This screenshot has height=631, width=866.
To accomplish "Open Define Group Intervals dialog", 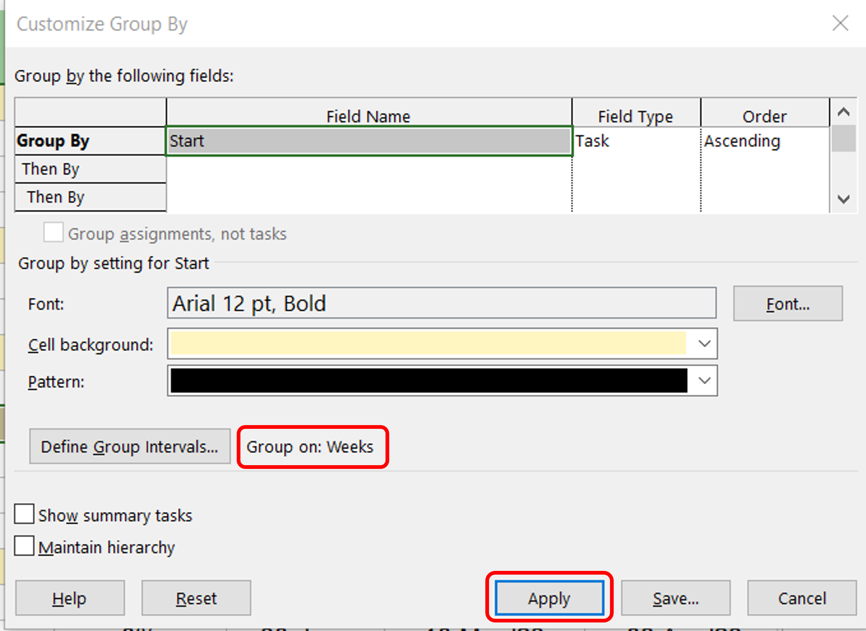I will click(130, 446).
